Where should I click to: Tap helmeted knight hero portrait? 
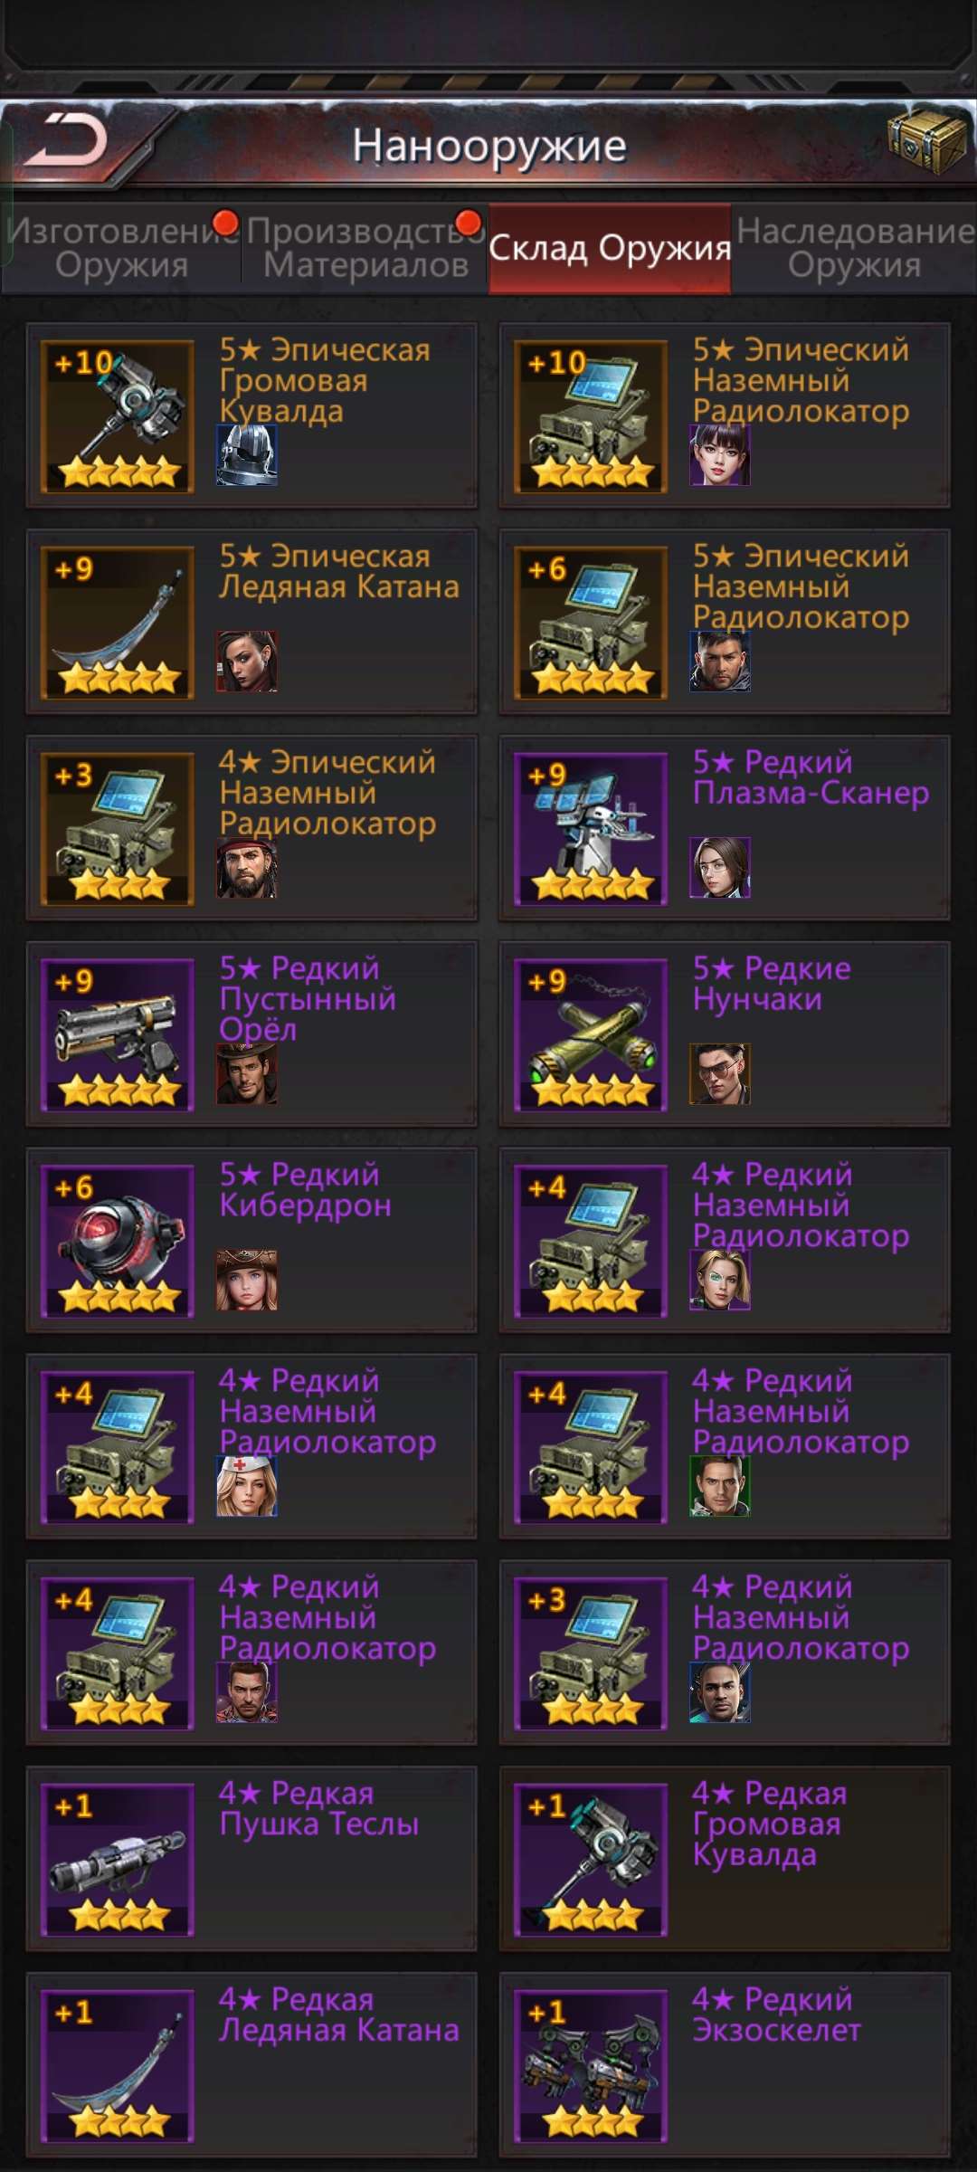coord(247,455)
